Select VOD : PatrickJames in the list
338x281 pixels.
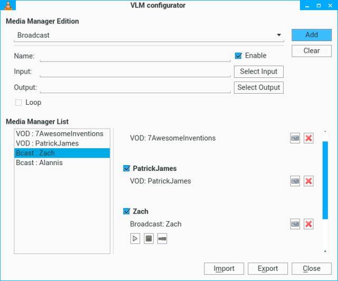pyautogui.click(x=48, y=143)
